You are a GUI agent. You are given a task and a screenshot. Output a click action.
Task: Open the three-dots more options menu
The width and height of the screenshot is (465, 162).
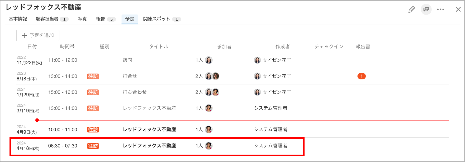(440, 9)
